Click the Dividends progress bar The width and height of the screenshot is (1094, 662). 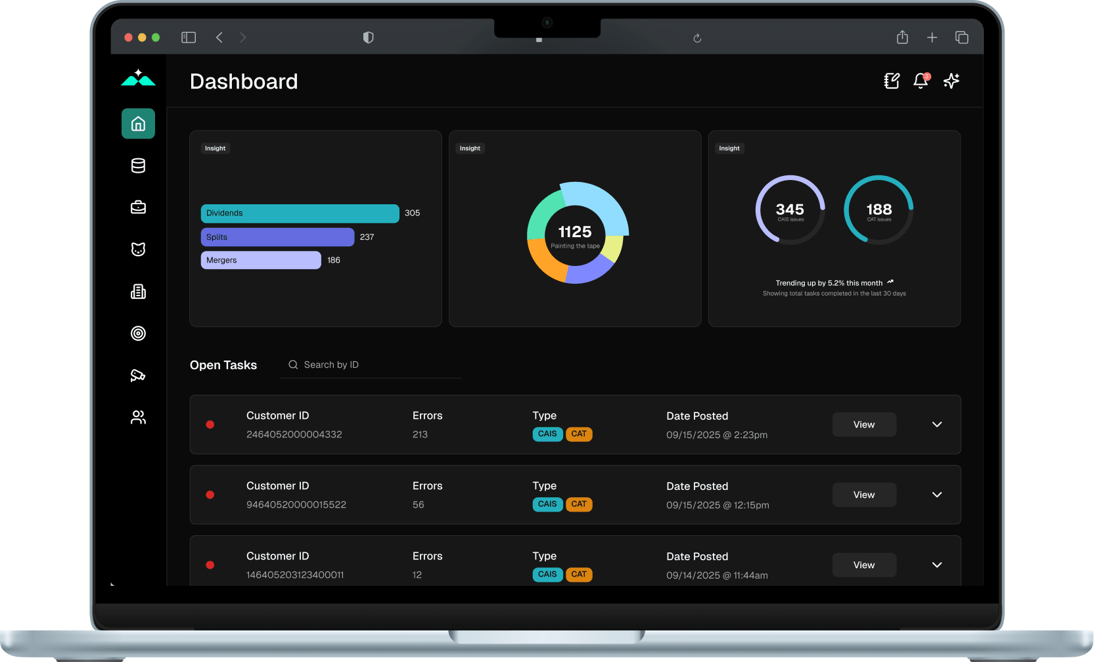pos(300,213)
